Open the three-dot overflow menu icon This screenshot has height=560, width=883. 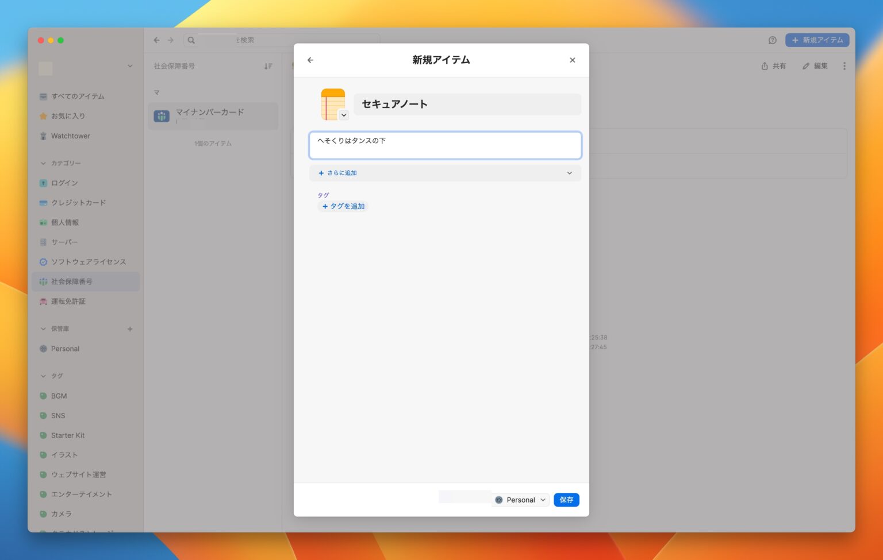[x=844, y=65]
